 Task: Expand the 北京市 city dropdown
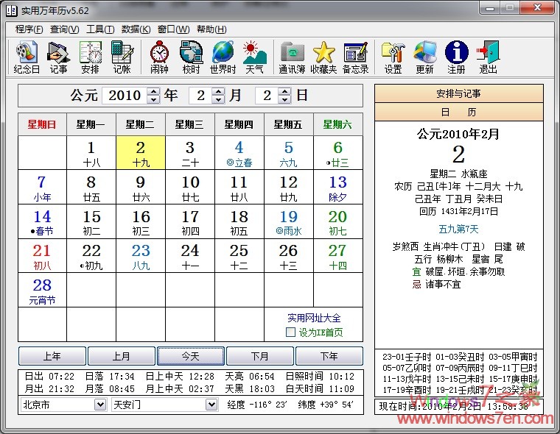click(100, 405)
